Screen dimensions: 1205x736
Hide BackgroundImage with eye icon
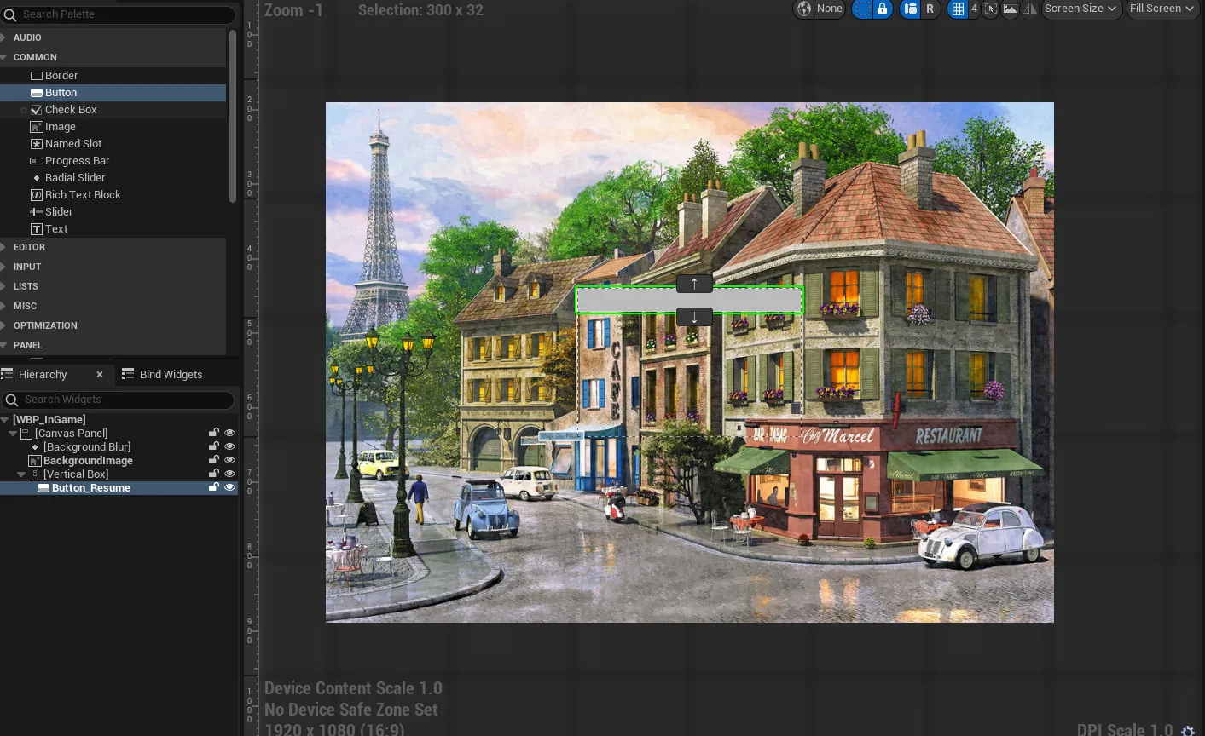tap(229, 461)
